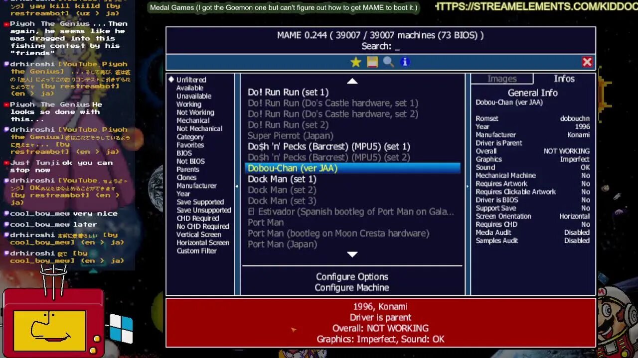Click the floppy disk export icon

(x=372, y=62)
